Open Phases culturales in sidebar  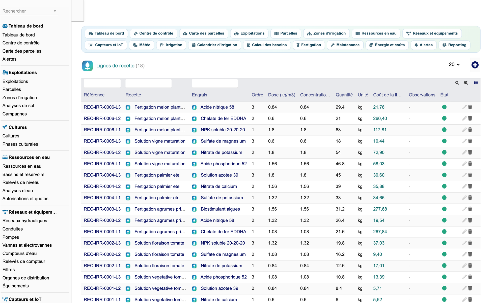tap(20, 144)
